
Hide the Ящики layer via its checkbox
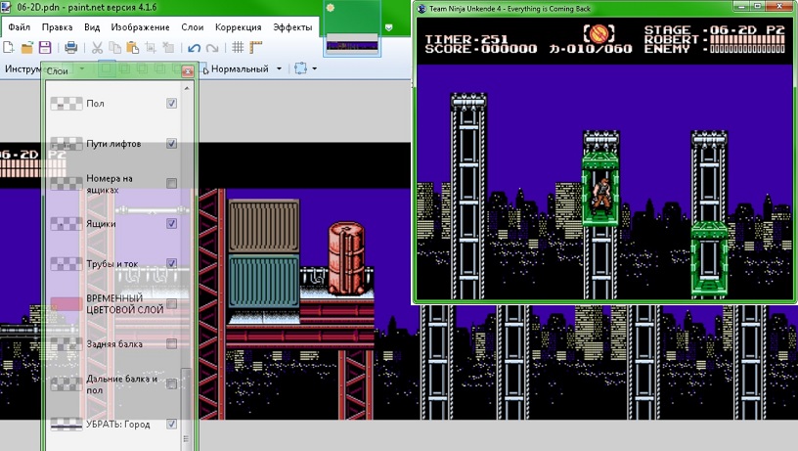point(171,223)
